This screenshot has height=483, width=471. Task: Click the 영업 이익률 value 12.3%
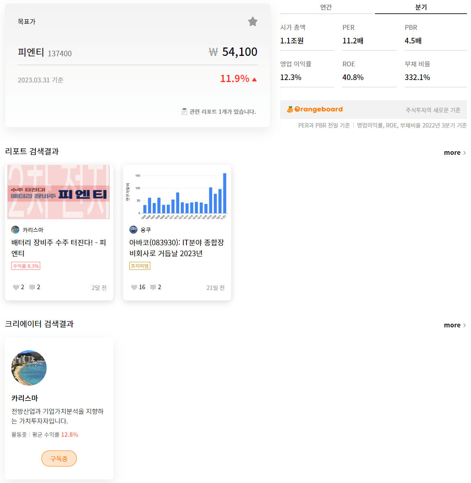click(x=291, y=77)
